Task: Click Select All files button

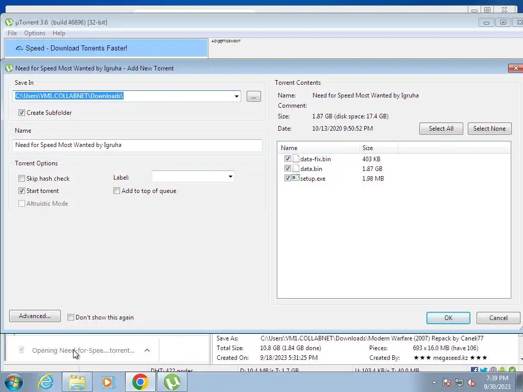Action: [441, 129]
